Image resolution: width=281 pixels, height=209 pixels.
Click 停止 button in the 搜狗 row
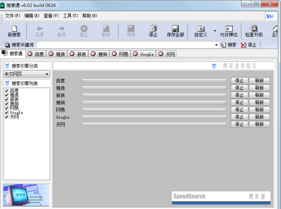(239, 102)
